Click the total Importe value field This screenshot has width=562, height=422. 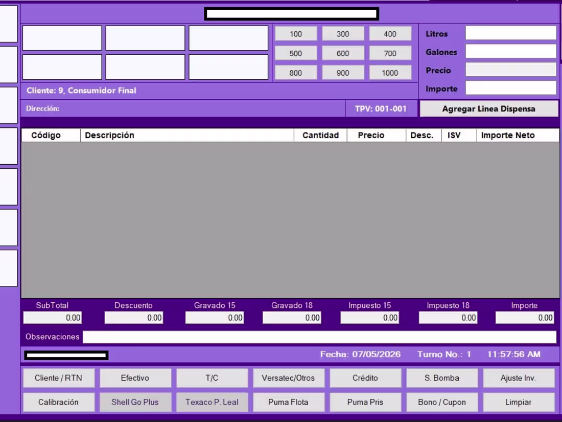525,318
